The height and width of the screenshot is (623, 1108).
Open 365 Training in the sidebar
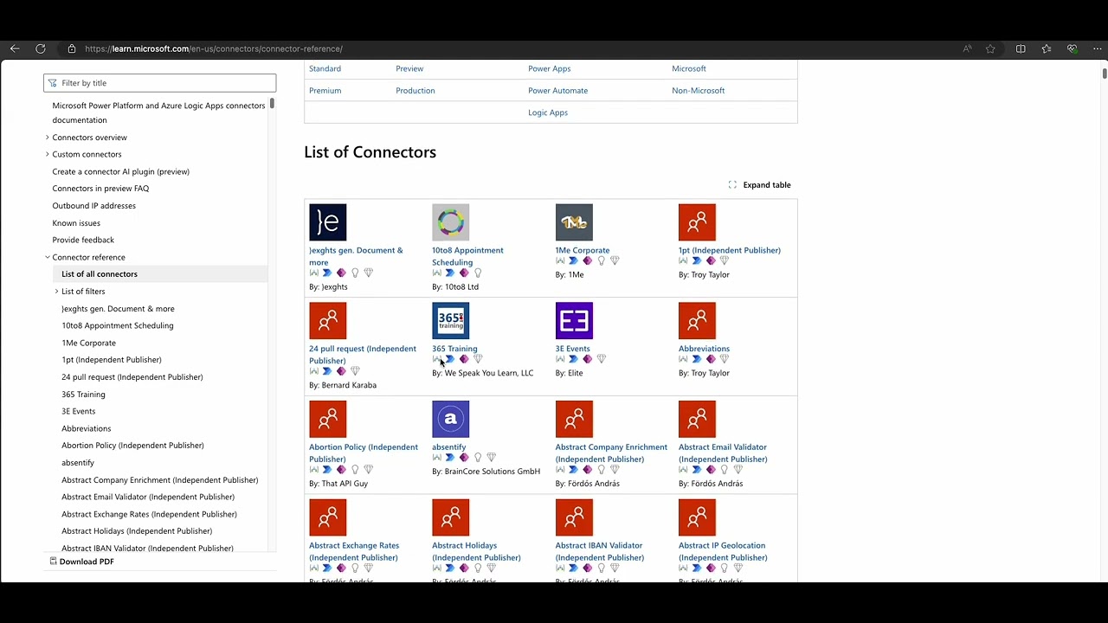83,395
